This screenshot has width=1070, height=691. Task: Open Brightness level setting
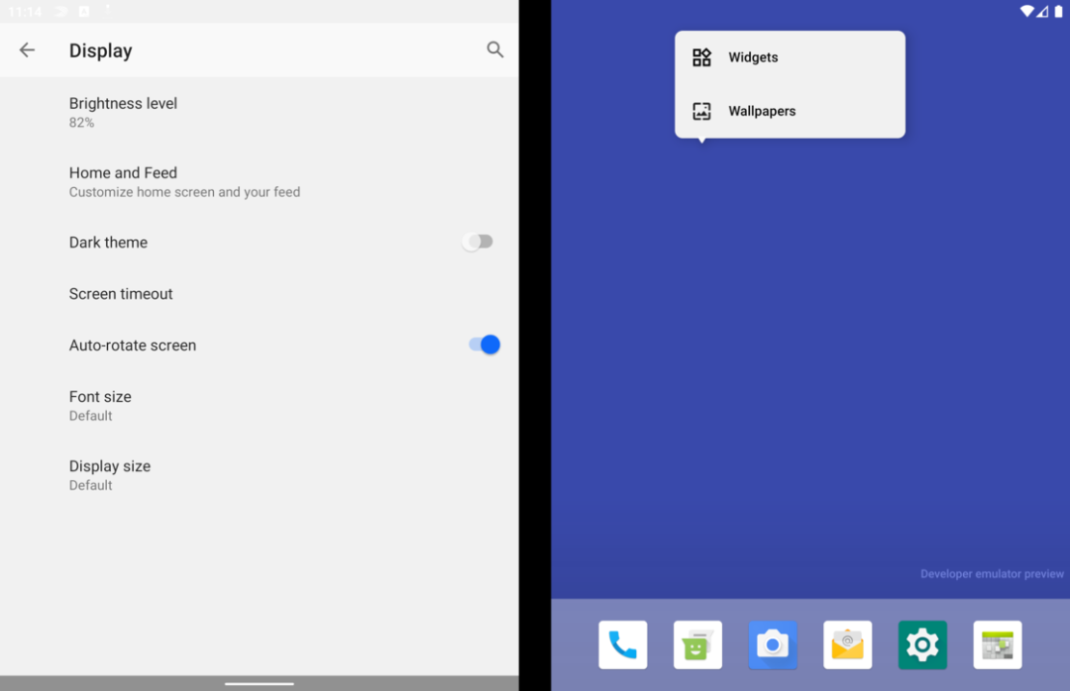click(260, 112)
